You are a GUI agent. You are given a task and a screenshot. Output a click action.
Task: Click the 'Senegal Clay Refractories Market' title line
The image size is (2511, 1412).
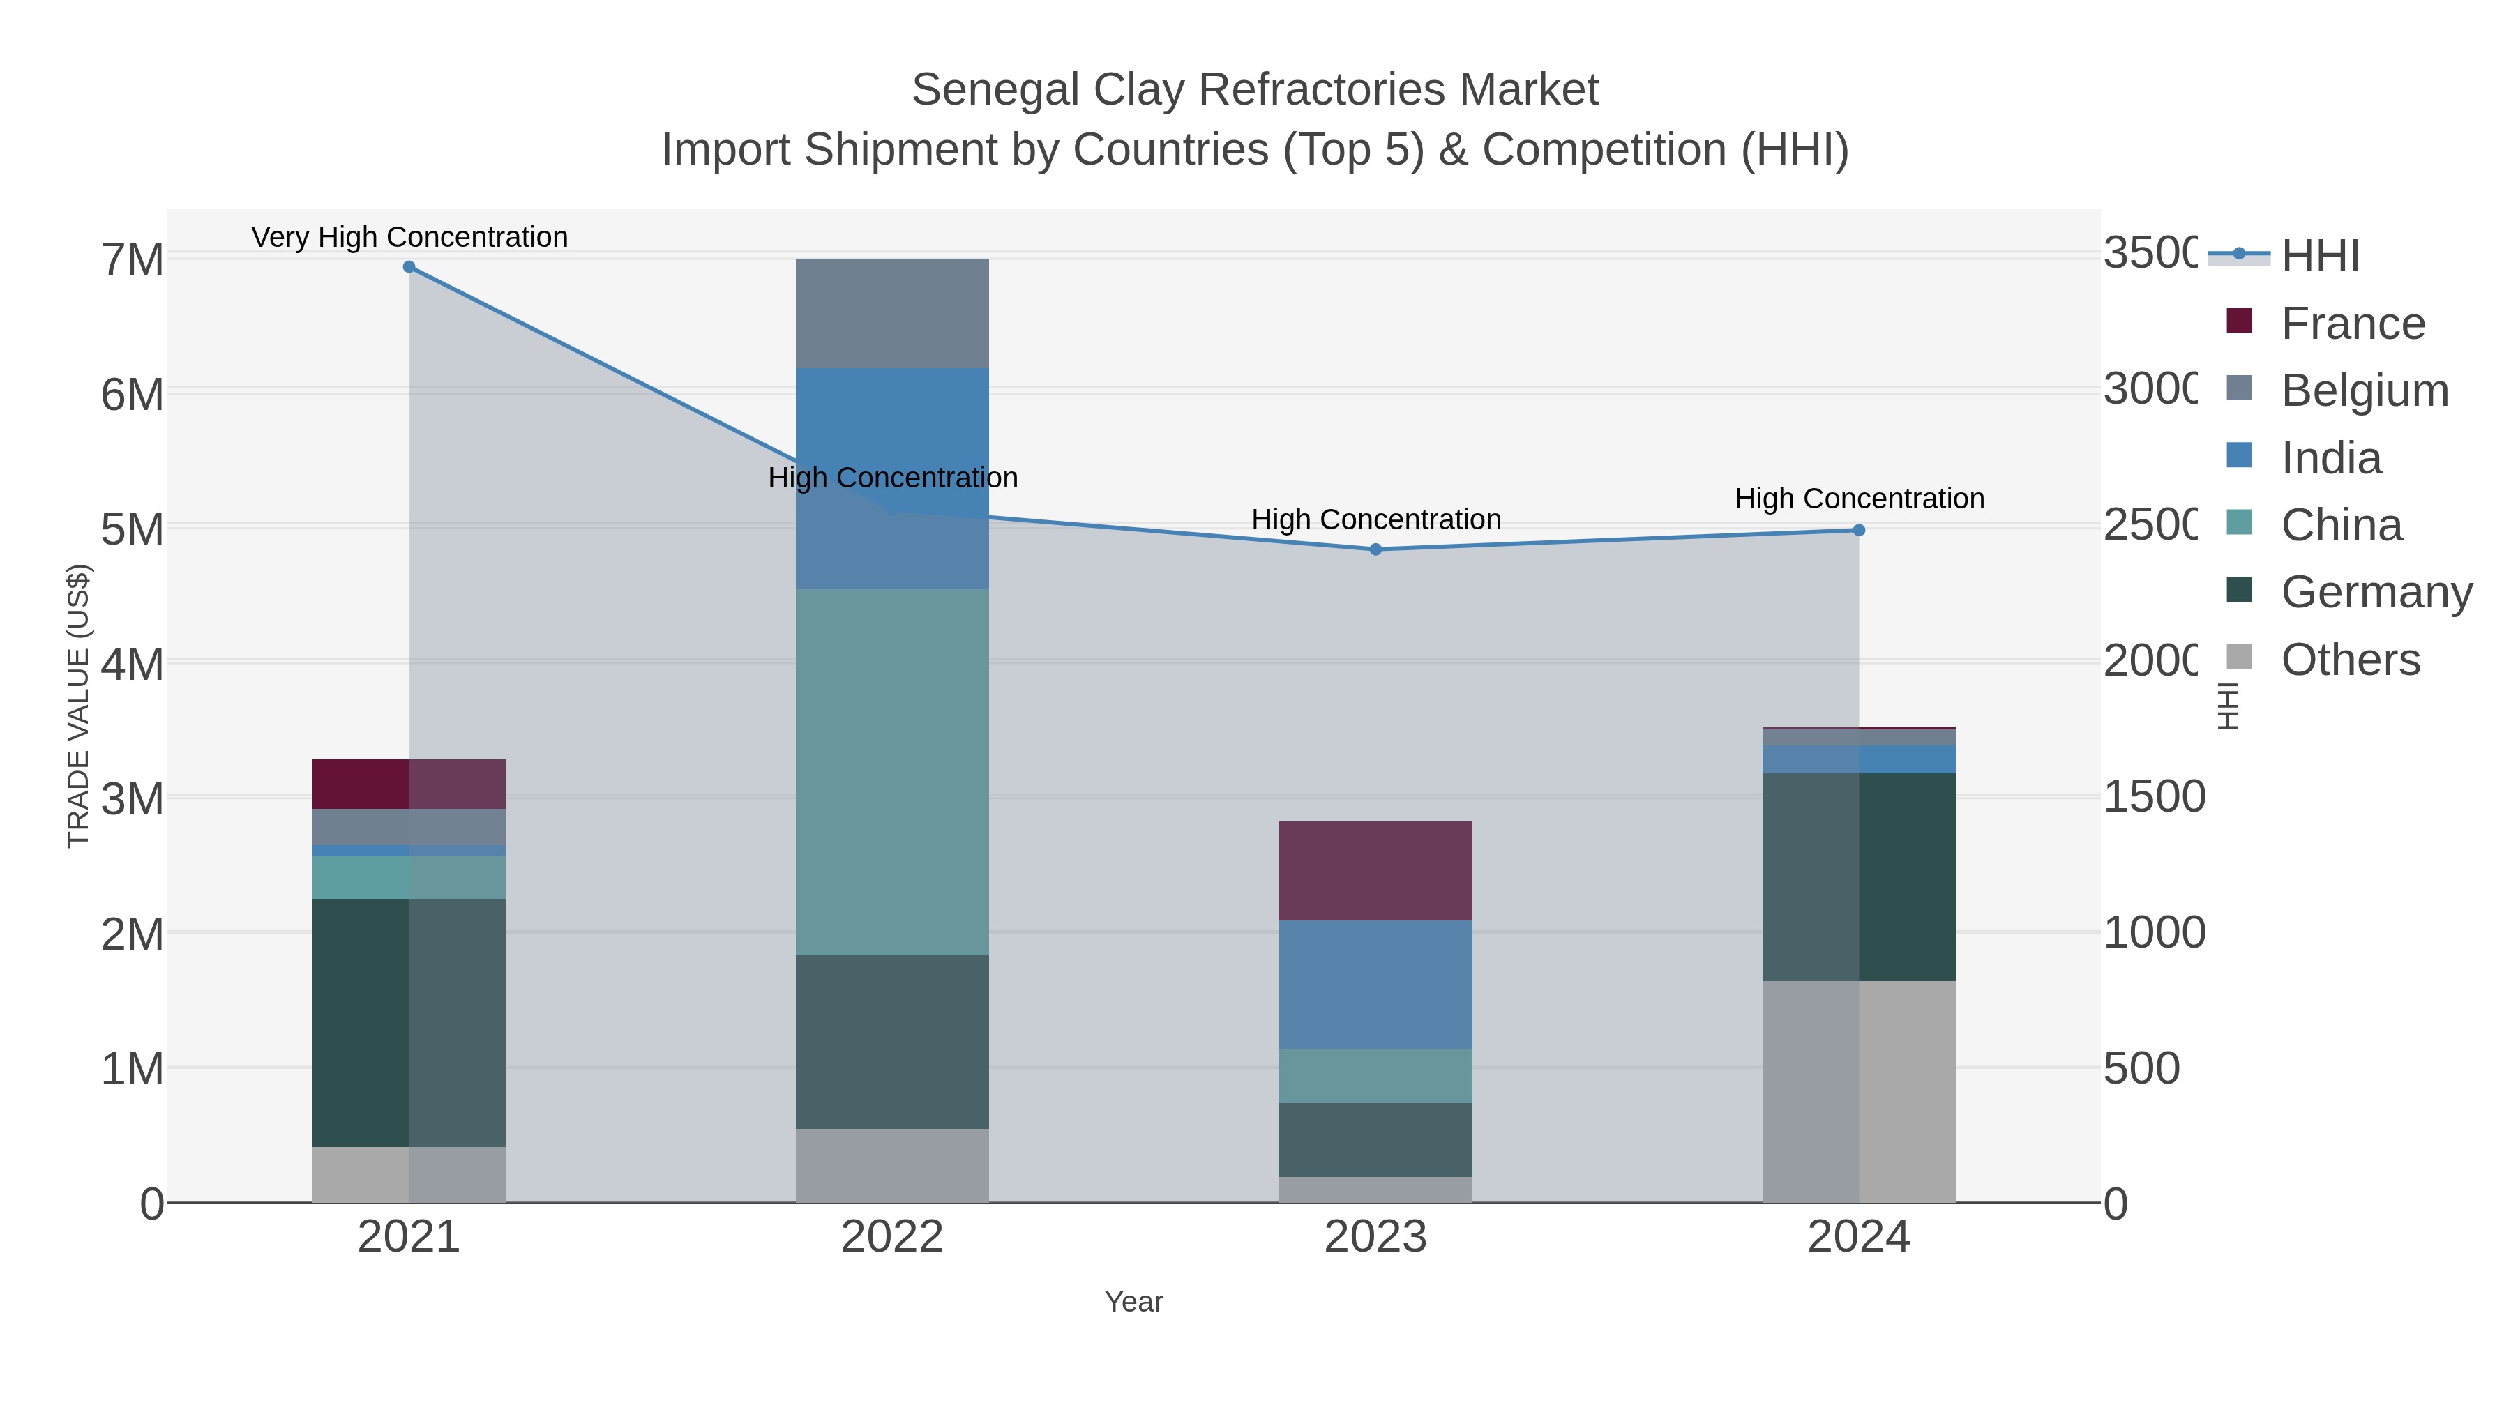1255,90
